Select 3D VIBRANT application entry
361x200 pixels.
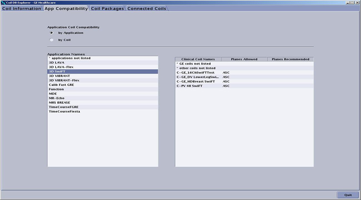(x=59, y=76)
